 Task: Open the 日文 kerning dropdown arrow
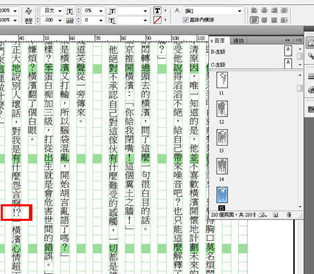pos(60,11)
